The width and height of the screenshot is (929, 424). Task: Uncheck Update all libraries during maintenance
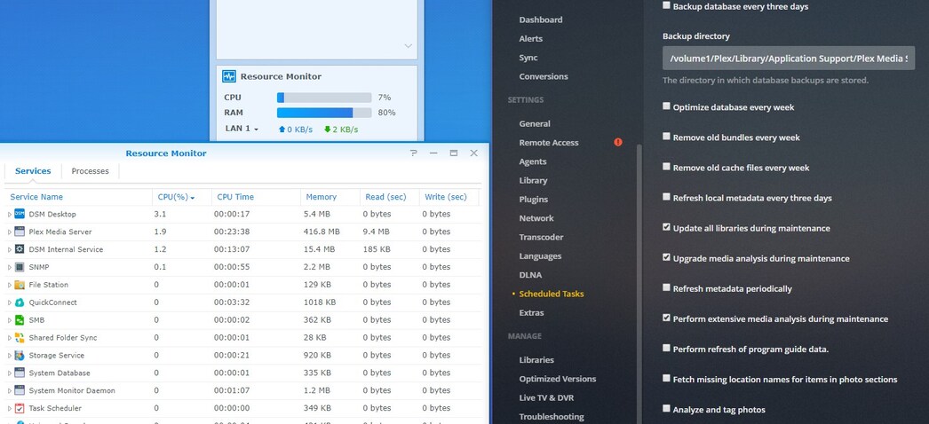[x=666, y=227]
